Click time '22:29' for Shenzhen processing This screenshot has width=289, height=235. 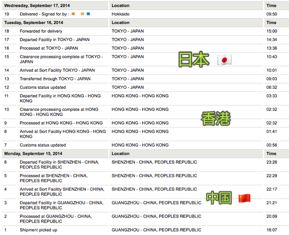[x=272, y=176]
